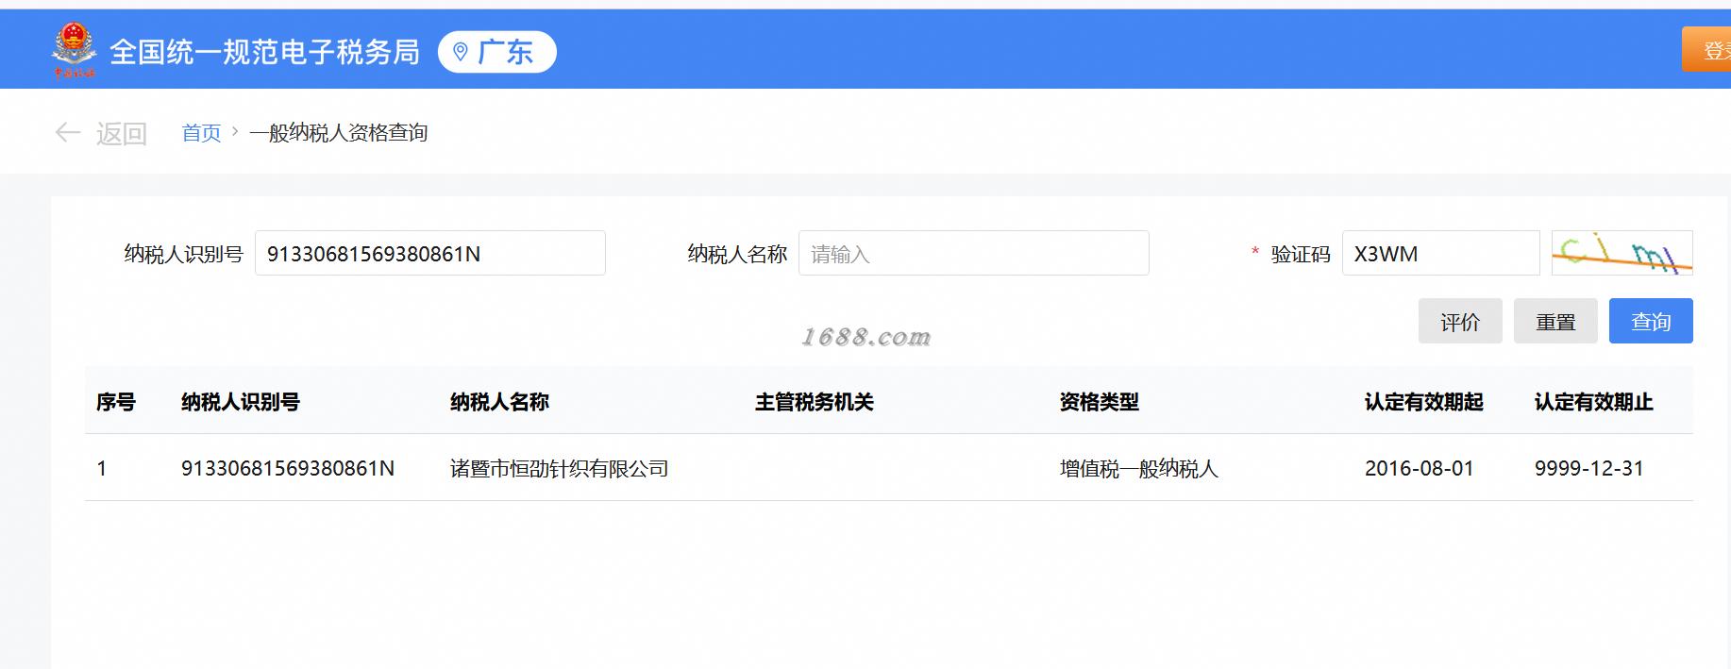Click the 纳税人名称 field label
Image resolution: width=1731 pixels, height=669 pixels.
click(737, 254)
